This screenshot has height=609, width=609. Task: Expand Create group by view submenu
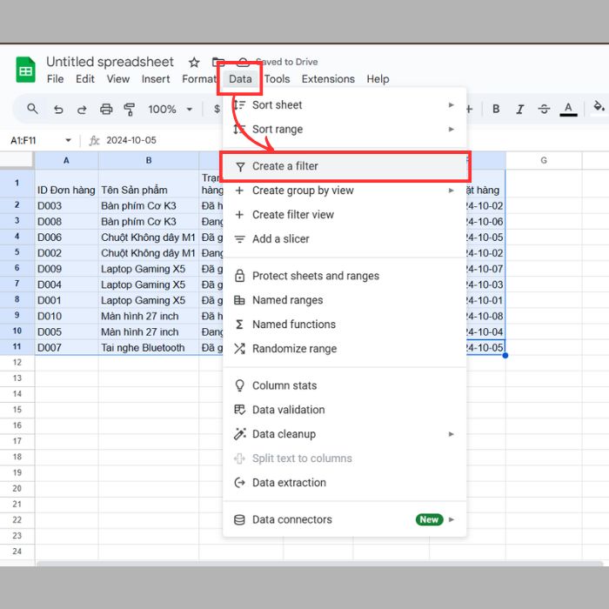point(345,191)
